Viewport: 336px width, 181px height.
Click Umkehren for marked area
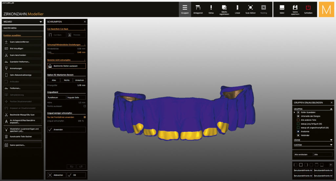pyautogui.click(x=79, y=80)
